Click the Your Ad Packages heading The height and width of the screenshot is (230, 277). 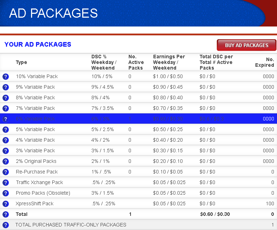click(x=38, y=45)
